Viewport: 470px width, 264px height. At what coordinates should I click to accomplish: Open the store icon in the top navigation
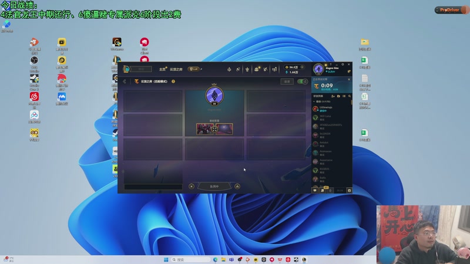tap(274, 69)
